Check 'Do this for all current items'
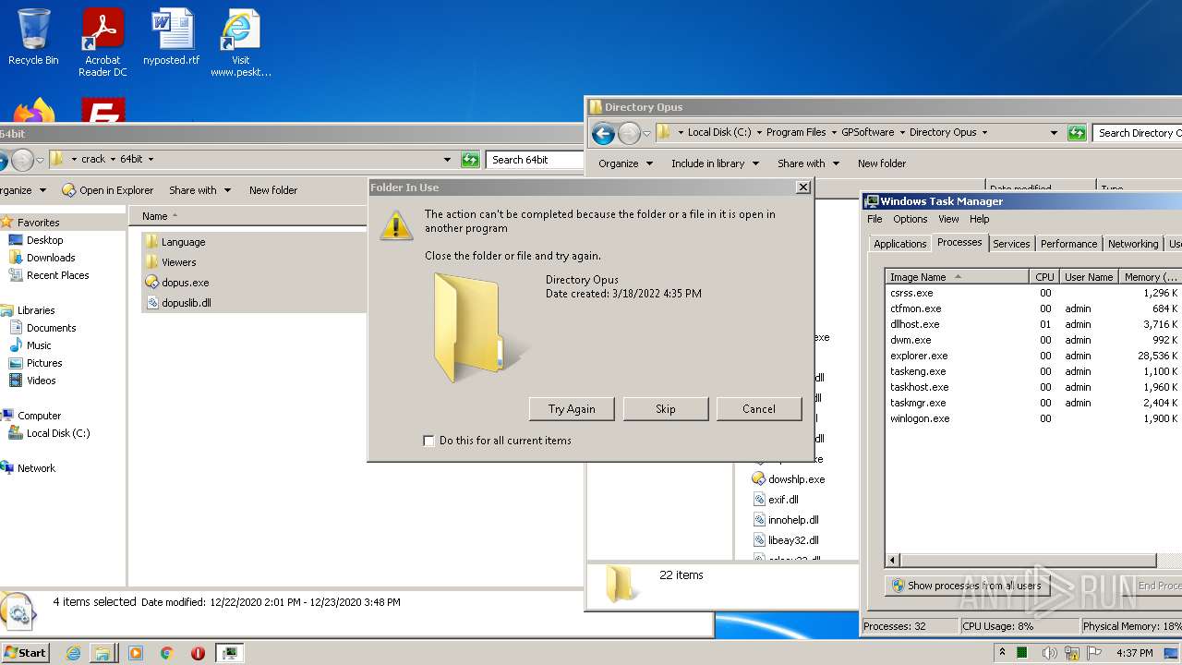Image resolution: width=1182 pixels, height=665 pixels. (x=428, y=441)
